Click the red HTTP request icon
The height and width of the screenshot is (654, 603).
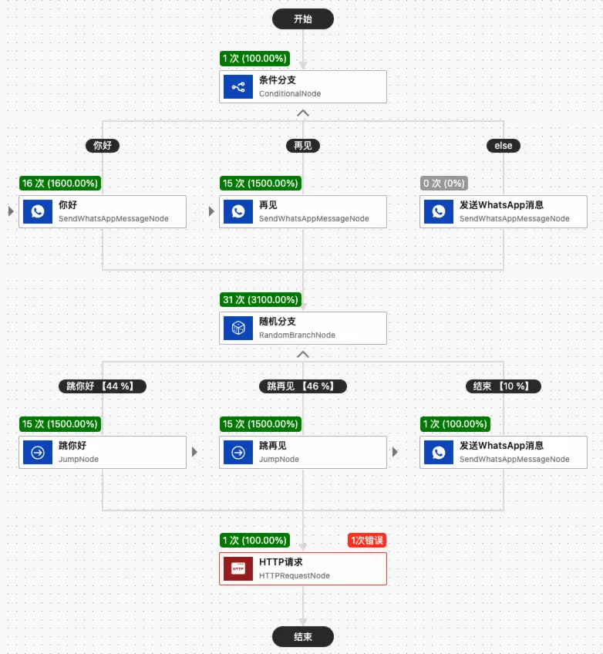[238, 568]
